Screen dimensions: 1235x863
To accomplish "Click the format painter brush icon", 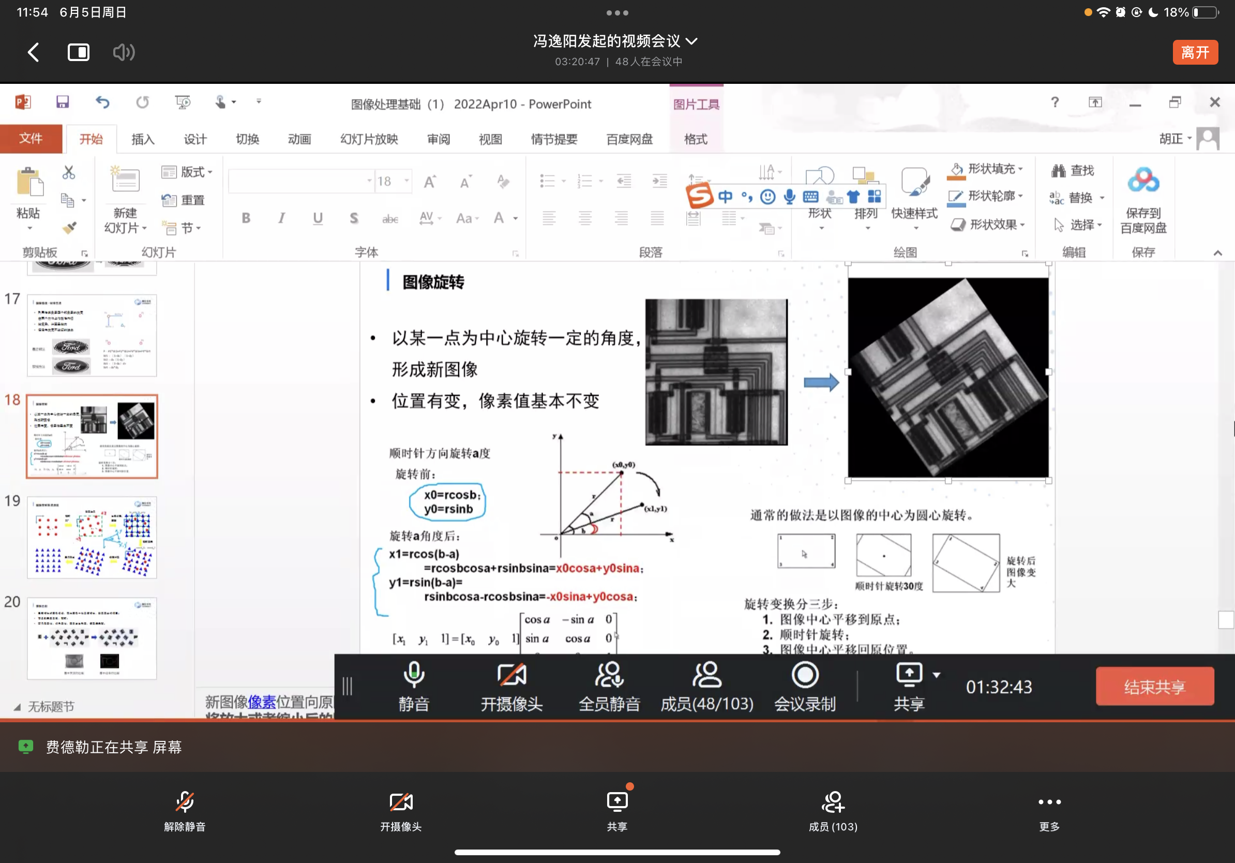I will pyautogui.click(x=69, y=228).
